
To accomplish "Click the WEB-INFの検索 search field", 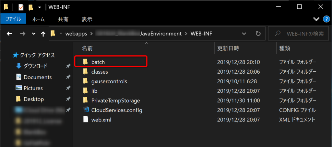I will [x=299, y=34].
